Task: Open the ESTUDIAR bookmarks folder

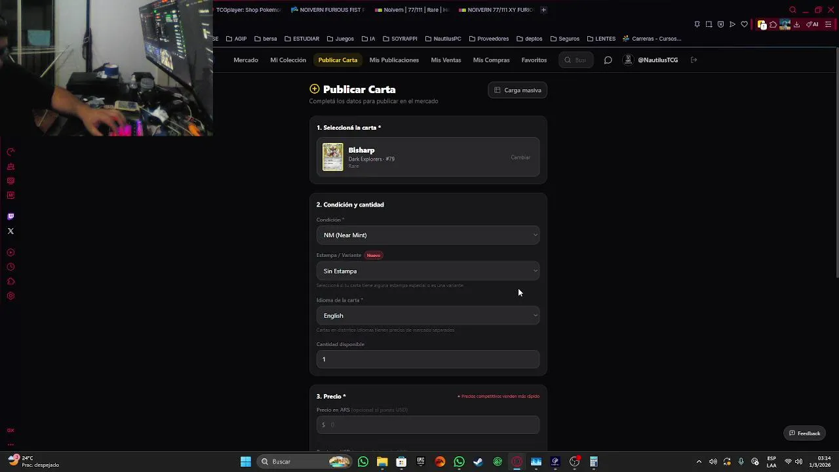Action: [x=302, y=39]
